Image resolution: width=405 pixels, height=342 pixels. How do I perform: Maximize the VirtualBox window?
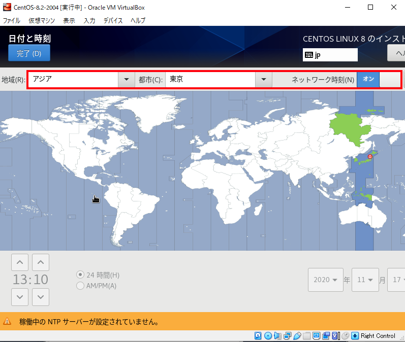coord(370,7)
